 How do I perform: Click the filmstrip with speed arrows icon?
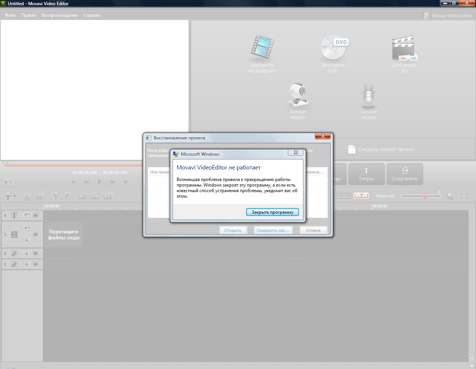click(x=95, y=196)
